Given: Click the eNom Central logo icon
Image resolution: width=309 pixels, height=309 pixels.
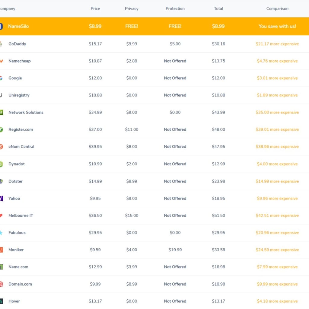Looking at the screenshot, I should click(1, 147).
